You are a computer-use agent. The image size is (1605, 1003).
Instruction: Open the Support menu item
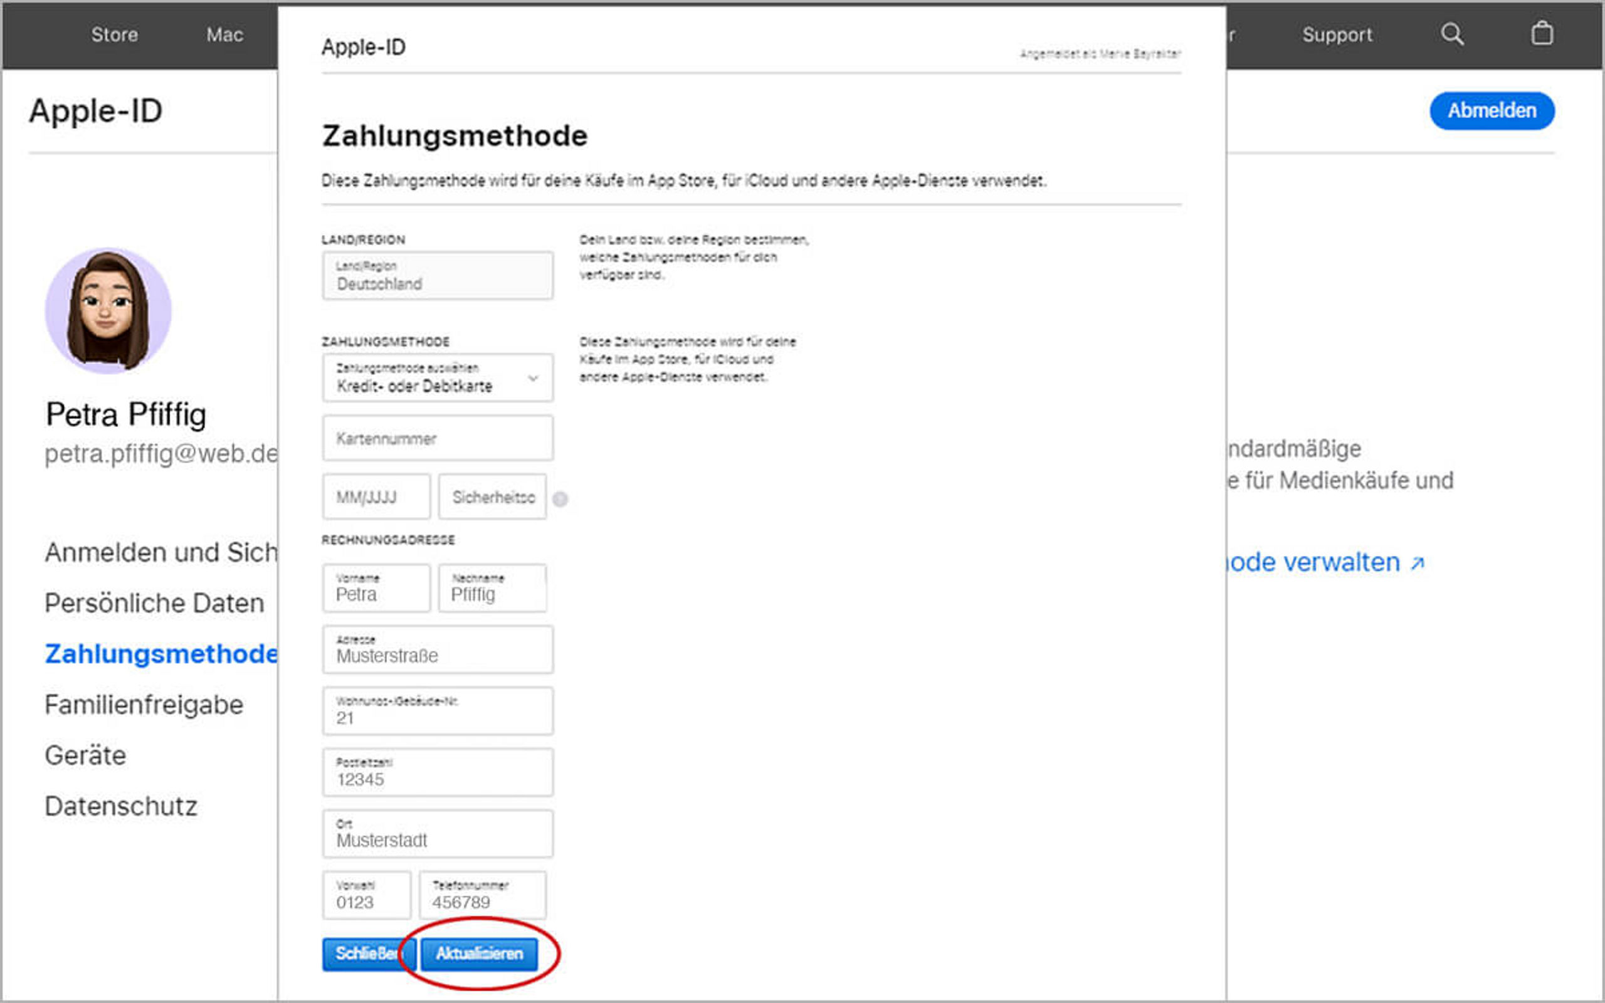tap(1337, 34)
